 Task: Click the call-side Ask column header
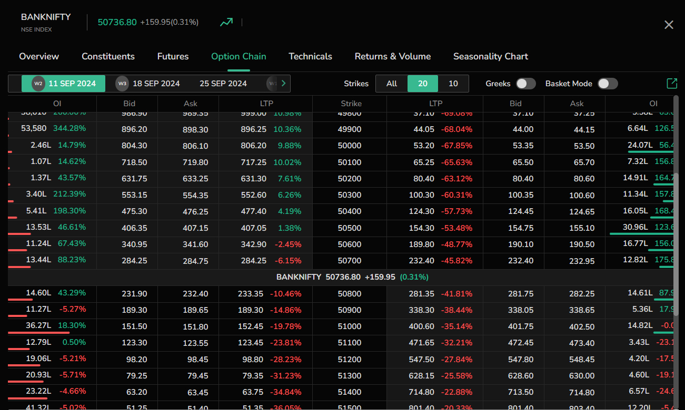tap(191, 104)
